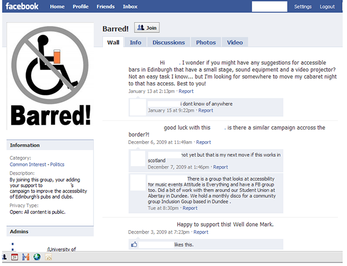347x266 pixels.
Task: Click the 'December 6, 2009 at 11:49am' timestamp
Action: pyautogui.click(x=160, y=142)
